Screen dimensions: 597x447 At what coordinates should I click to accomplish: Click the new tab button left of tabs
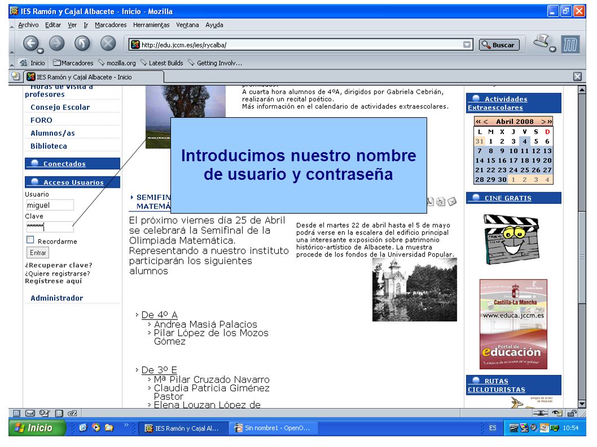tap(16, 77)
